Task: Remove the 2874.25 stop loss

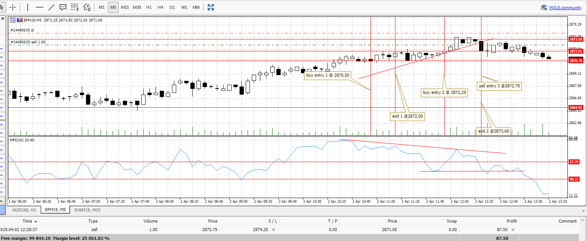Action: 273,230
